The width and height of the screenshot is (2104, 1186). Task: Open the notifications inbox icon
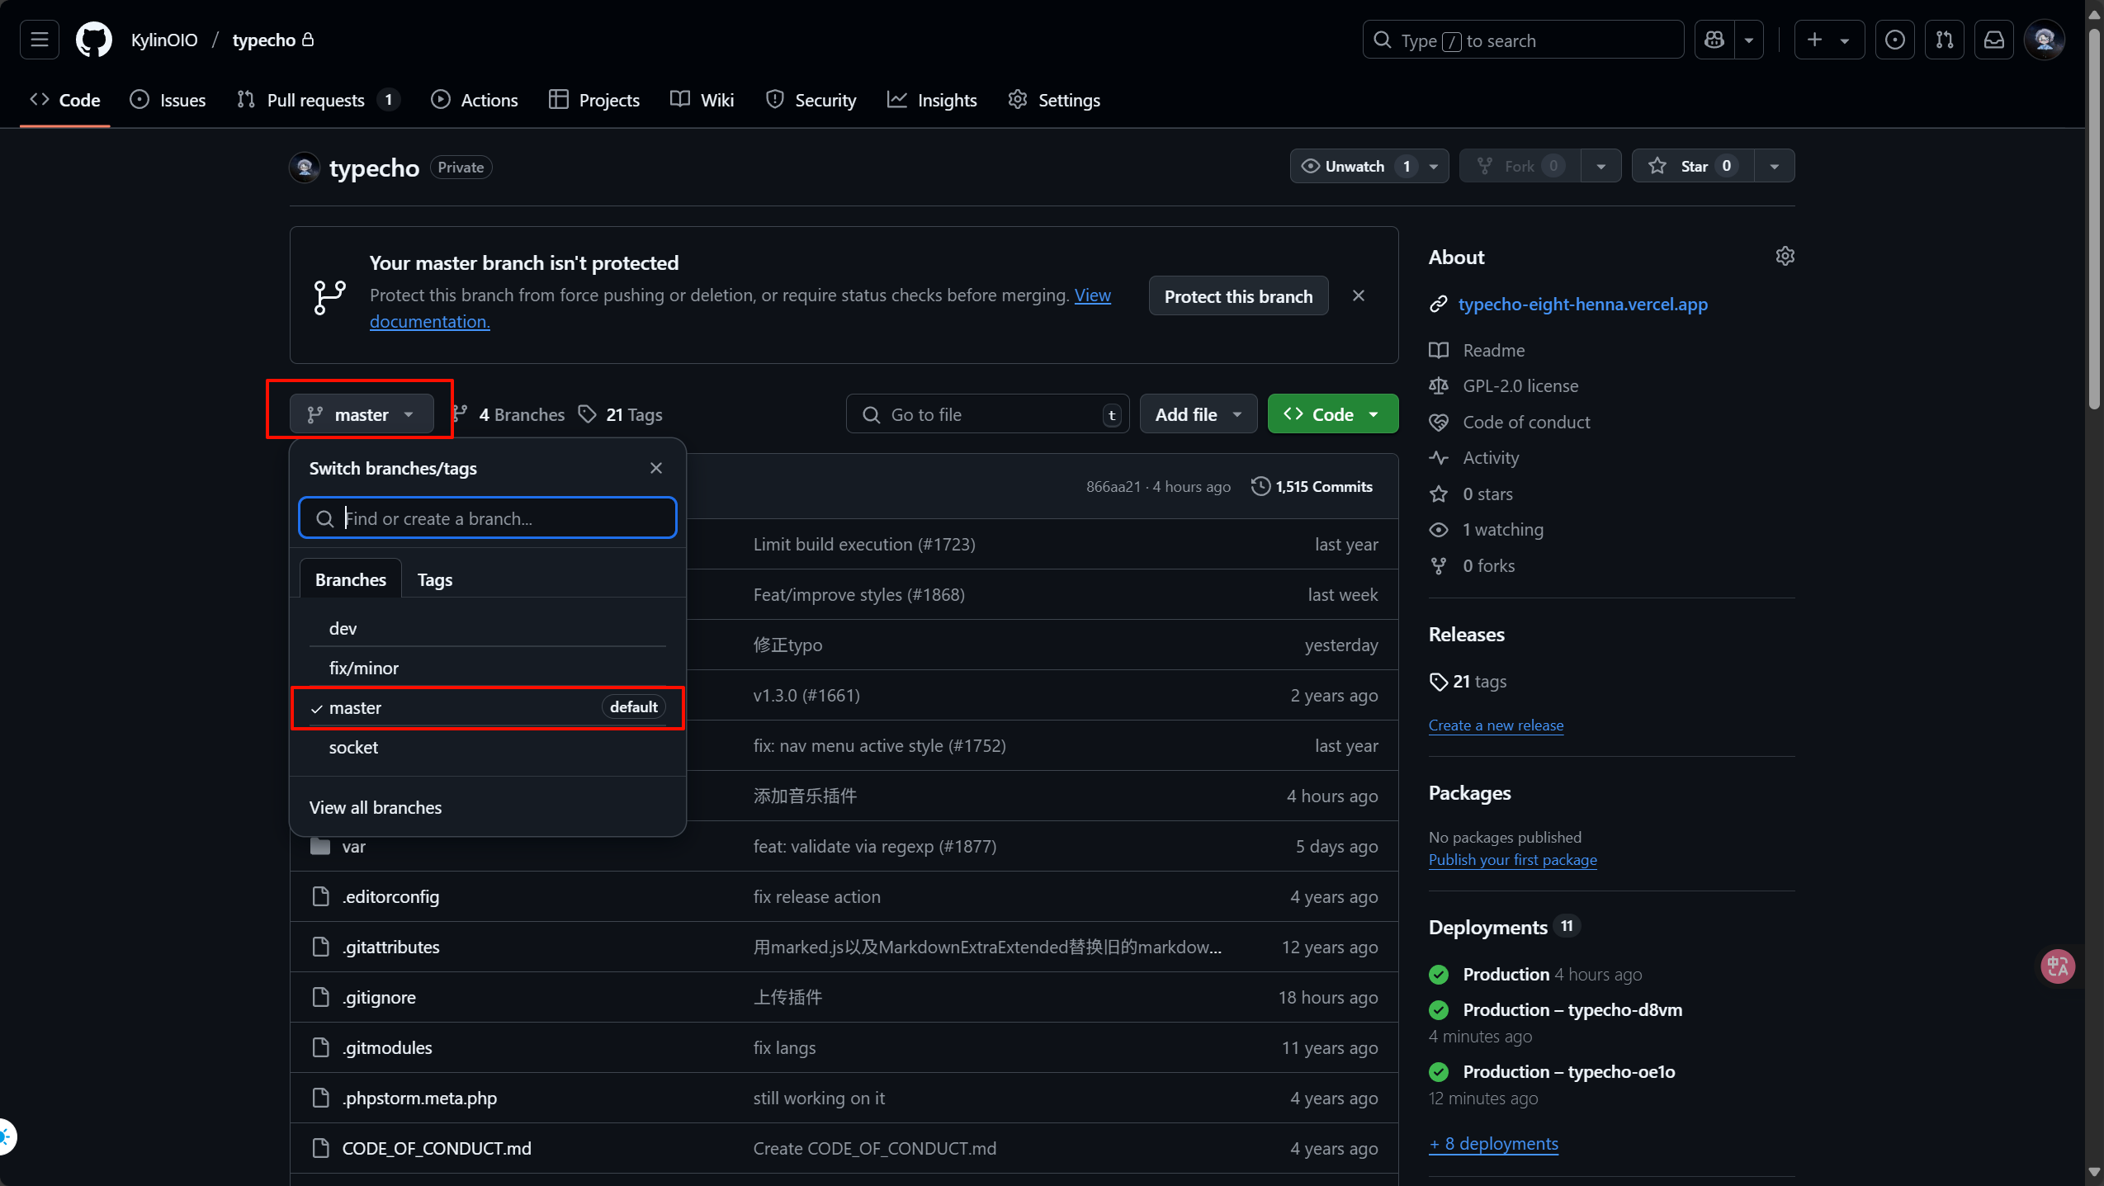(1993, 40)
